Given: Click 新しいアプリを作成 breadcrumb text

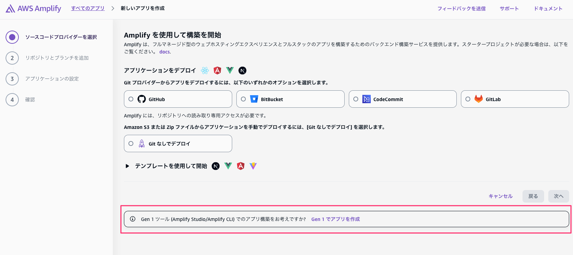Looking at the screenshot, I should (143, 8).
